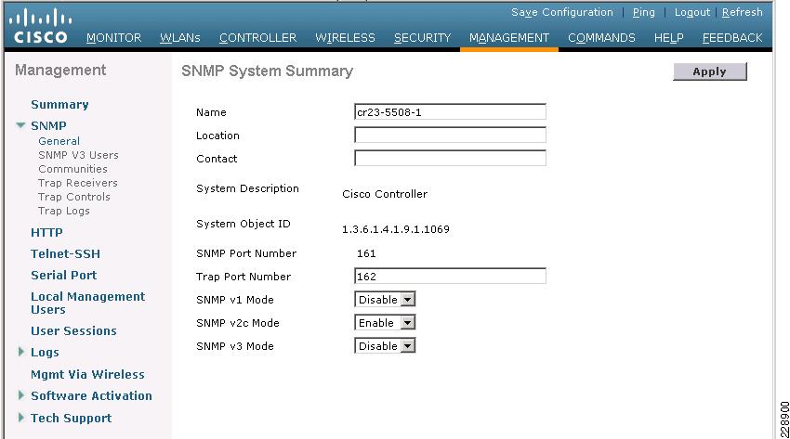Open SNMP General settings

[x=59, y=141]
